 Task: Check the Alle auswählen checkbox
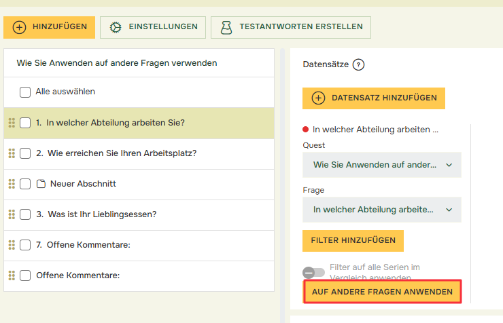coord(25,92)
